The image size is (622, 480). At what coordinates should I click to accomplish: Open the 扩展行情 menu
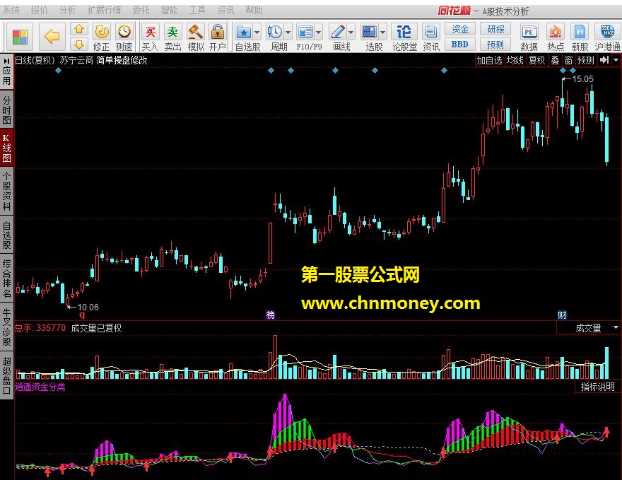click(x=104, y=10)
